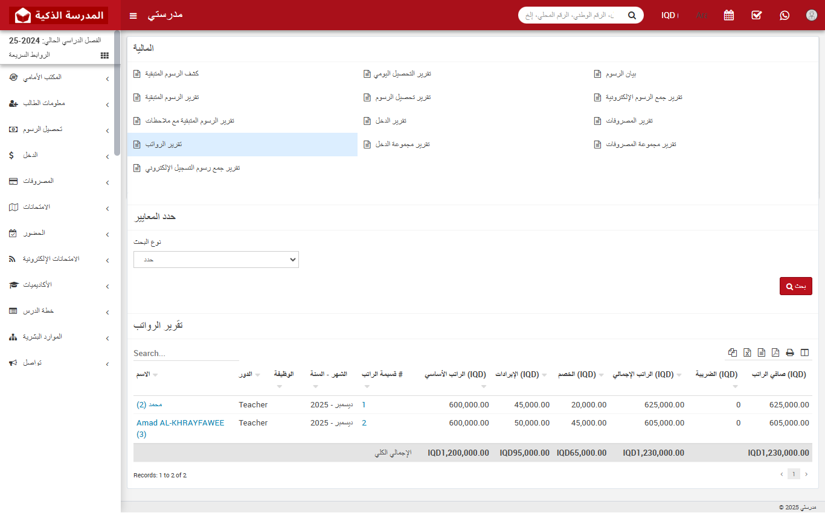The width and height of the screenshot is (825, 513).
Task: Click the table Search input field
Action: point(186,353)
